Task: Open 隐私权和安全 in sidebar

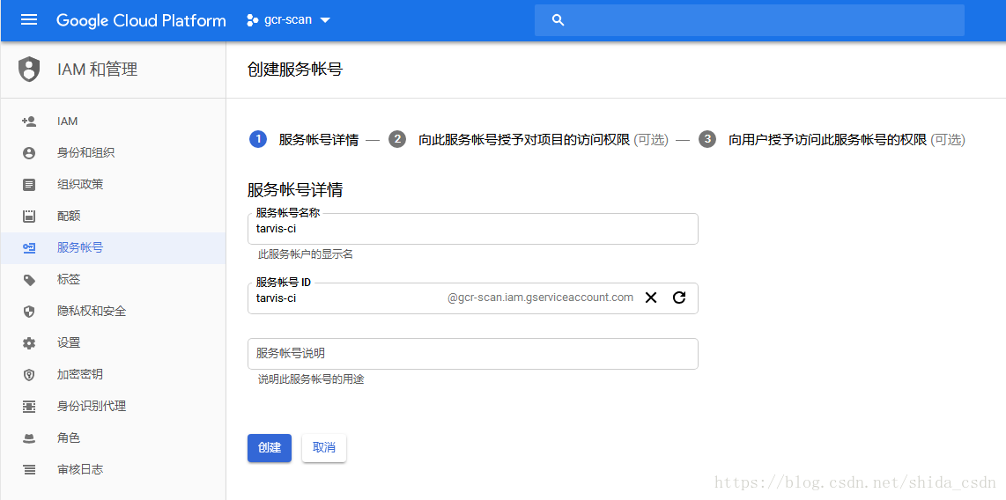Action: [x=113, y=312]
